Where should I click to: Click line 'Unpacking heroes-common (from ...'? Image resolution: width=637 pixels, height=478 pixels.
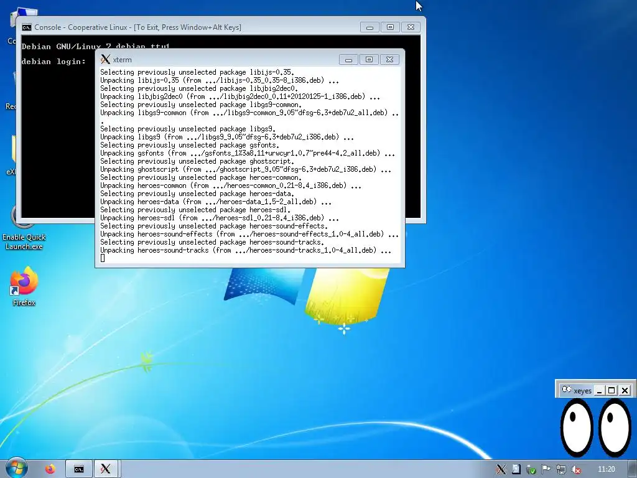pos(231,185)
